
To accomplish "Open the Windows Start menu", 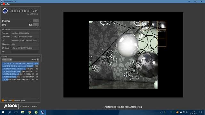I will tap(3, 112).
